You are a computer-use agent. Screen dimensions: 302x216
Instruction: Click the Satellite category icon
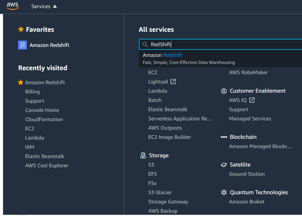pos(224,165)
